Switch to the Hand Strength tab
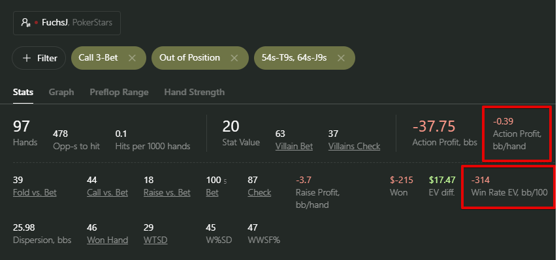This screenshot has width=559, height=260. click(x=195, y=92)
